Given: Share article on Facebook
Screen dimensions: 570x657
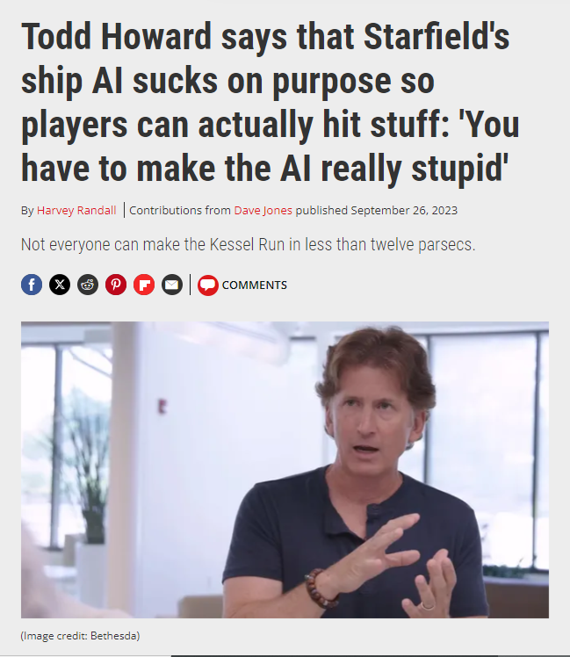Looking at the screenshot, I should click(x=32, y=285).
